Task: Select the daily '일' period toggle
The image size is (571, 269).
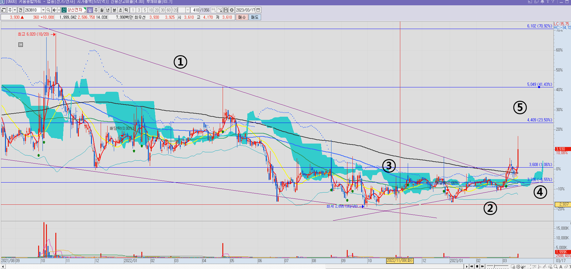Action: (90, 10)
